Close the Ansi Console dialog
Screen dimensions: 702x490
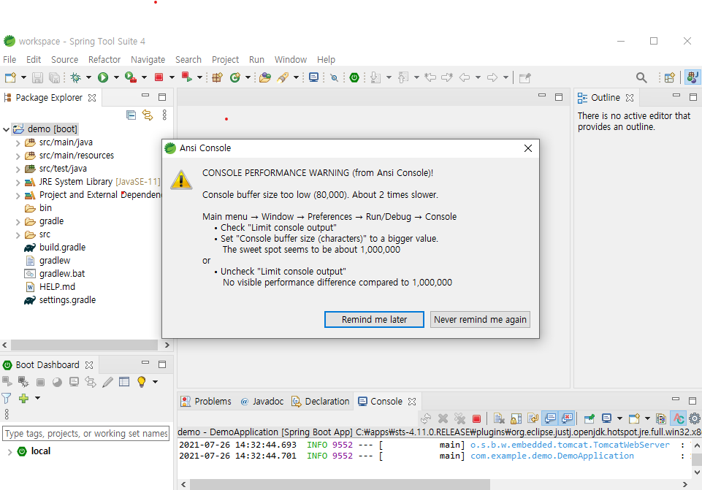[x=528, y=148]
